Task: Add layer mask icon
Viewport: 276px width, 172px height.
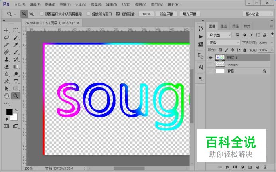Action: pyautogui.click(x=235, y=167)
